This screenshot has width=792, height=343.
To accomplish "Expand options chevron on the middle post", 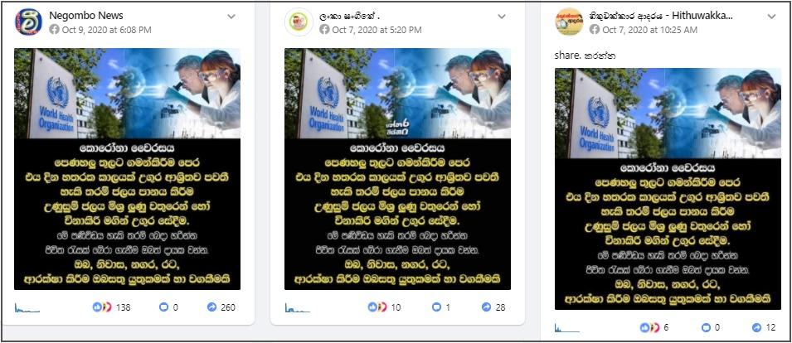I will click(502, 16).
